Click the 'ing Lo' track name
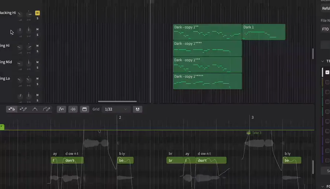The height and width of the screenshot is (189, 330). (x=5, y=78)
